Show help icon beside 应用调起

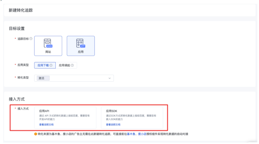72,65
